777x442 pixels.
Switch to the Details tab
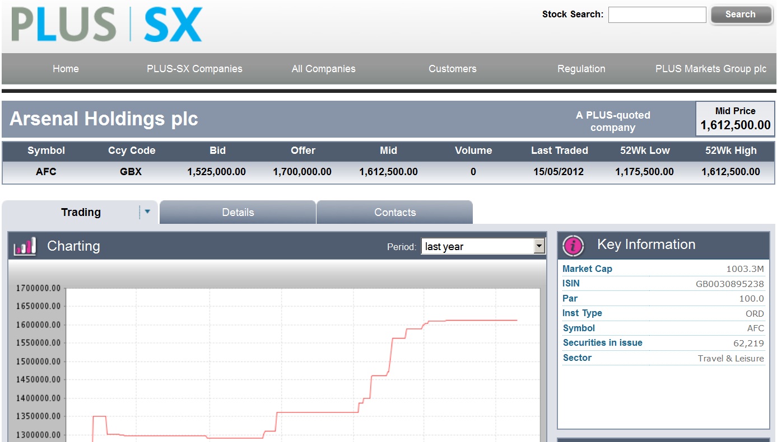click(x=238, y=213)
